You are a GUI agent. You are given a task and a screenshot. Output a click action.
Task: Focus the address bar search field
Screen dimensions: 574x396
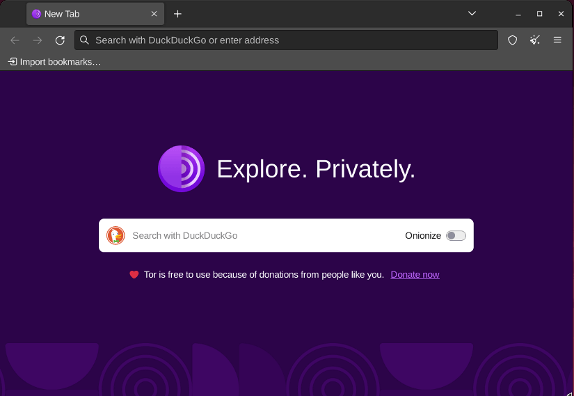(286, 40)
